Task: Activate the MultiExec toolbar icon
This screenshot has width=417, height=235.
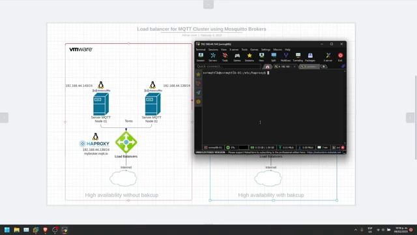Action: click(x=285, y=57)
